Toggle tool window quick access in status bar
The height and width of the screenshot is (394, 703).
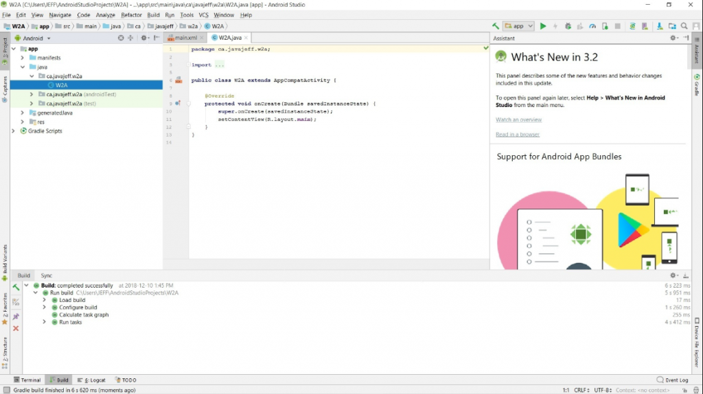click(6, 390)
